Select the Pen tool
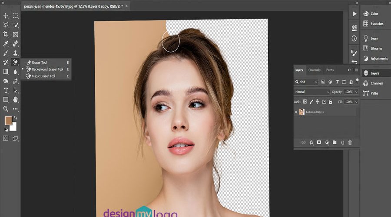Viewport: 391px width, 217px height. pos(15,81)
